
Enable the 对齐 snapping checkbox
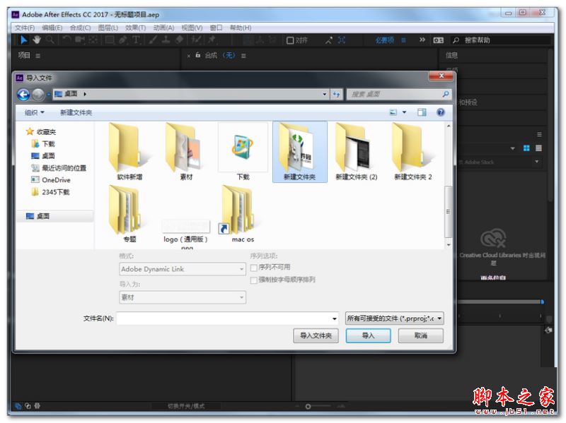pos(290,40)
